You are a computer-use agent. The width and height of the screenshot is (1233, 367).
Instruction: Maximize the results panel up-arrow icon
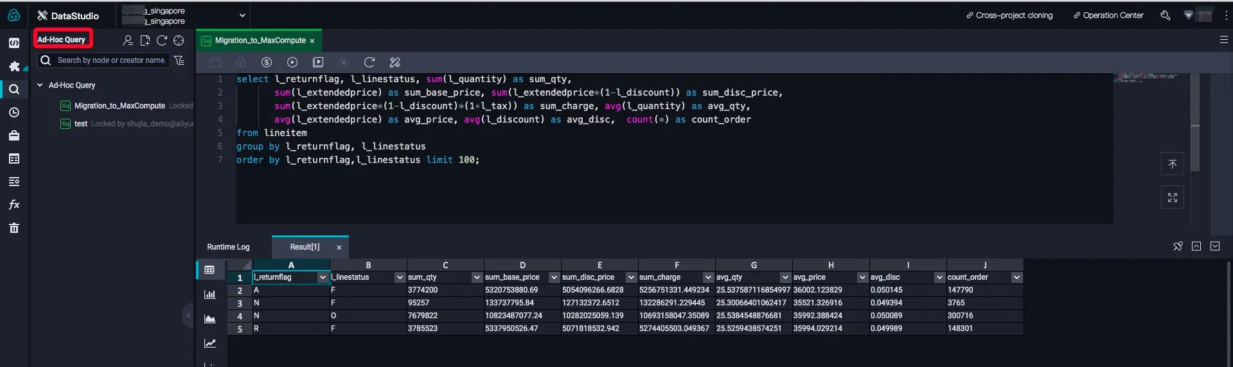click(x=1196, y=246)
